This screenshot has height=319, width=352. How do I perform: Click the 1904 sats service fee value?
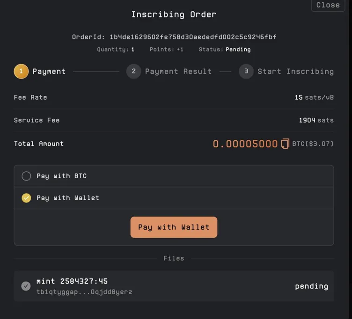316,120
